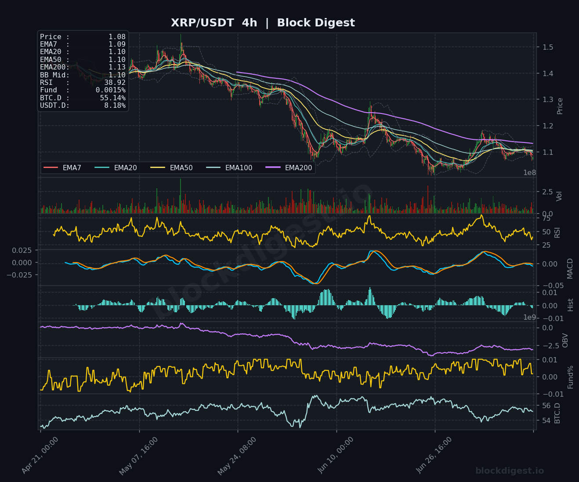Click the EMA7 1.09 row in the info box
Viewport: 579px width, 482px height.
point(83,44)
